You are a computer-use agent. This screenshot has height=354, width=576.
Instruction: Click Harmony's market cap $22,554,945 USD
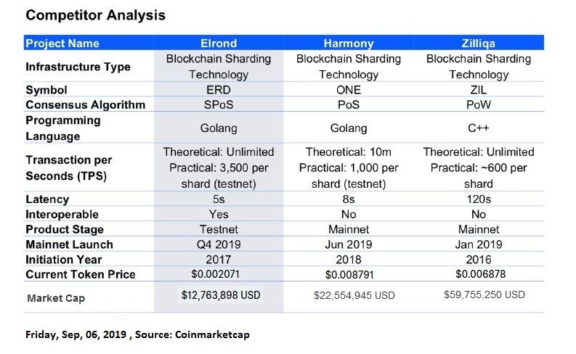[354, 295]
